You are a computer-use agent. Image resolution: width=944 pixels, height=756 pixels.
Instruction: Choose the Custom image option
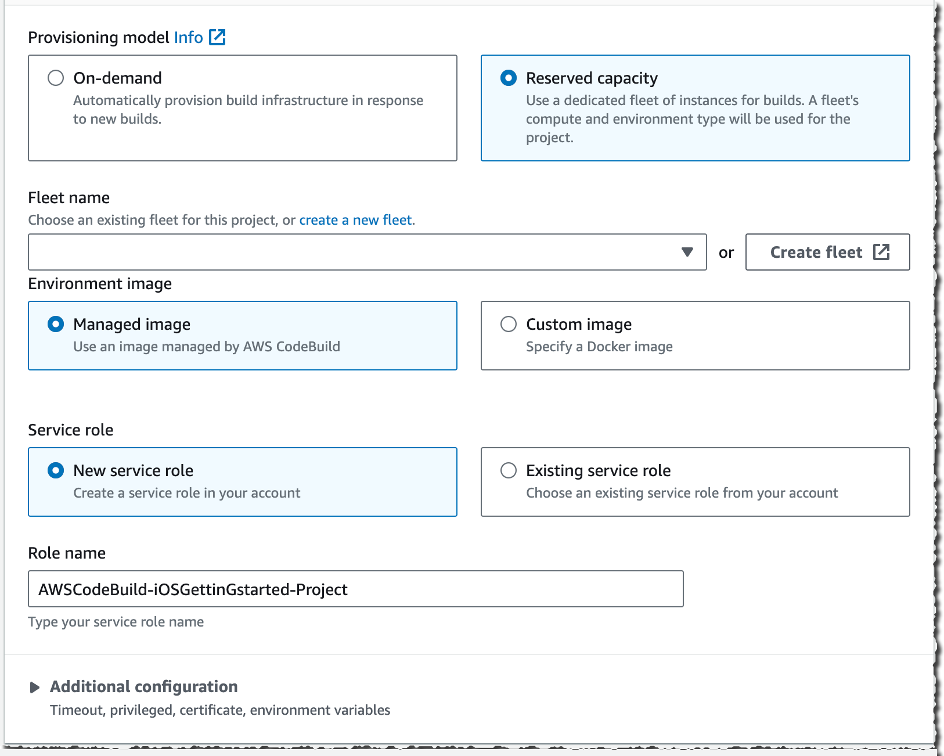(509, 324)
